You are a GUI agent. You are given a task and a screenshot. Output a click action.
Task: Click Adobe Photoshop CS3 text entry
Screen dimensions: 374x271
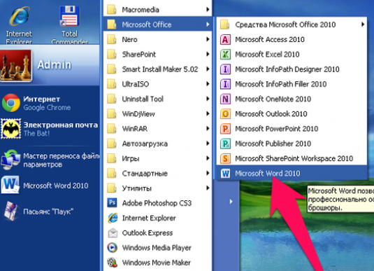[157, 203]
